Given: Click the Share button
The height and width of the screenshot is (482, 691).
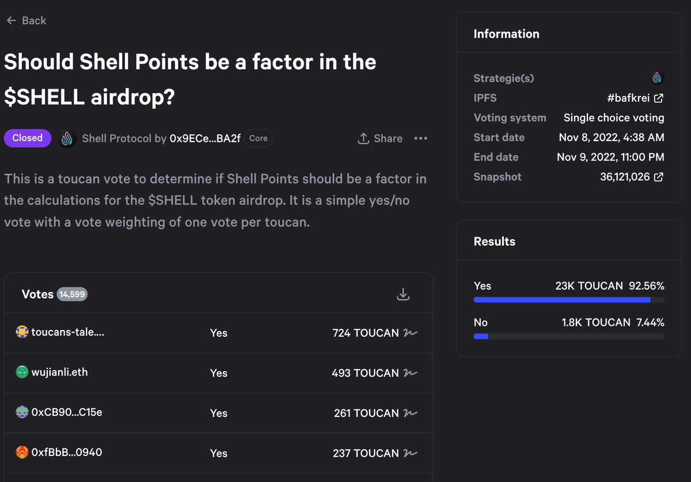Looking at the screenshot, I should (380, 139).
